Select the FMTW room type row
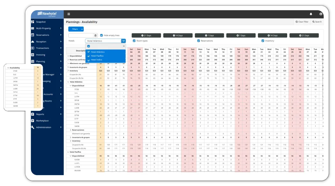 click(x=77, y=104)
